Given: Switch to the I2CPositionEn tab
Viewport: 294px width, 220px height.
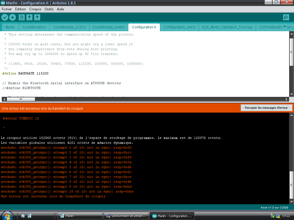Looking at the screenshot, I should pyautogui.click(x=271, y=27).
